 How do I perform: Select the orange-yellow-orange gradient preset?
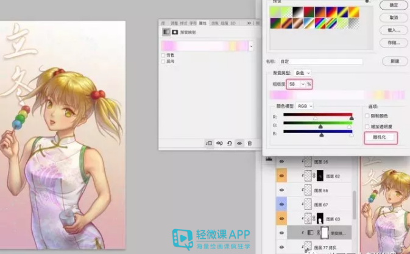(354, 12)
